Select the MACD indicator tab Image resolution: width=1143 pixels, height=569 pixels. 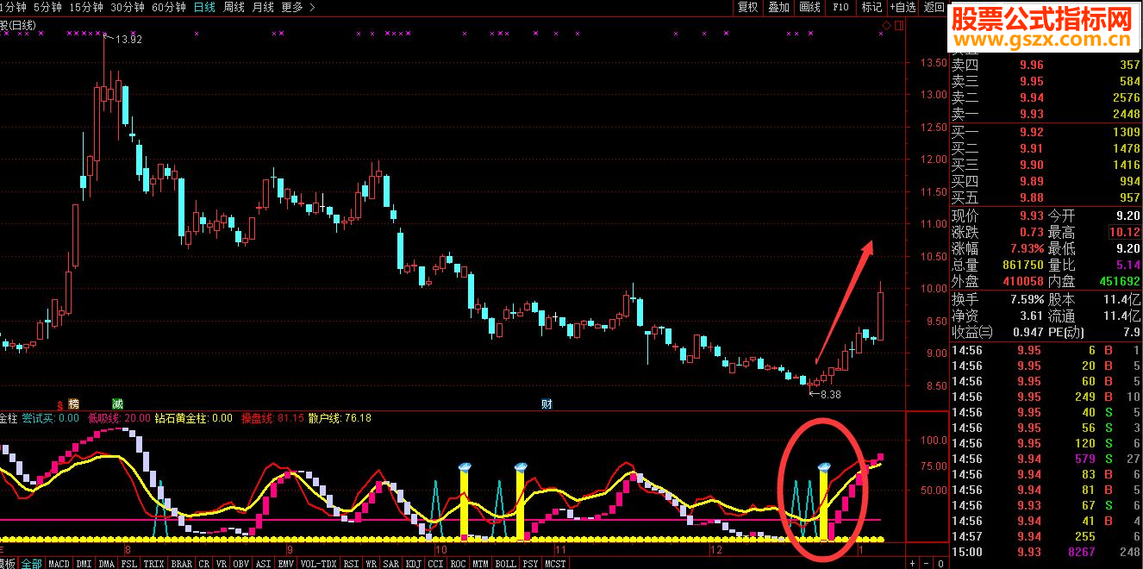coord(59,563)
